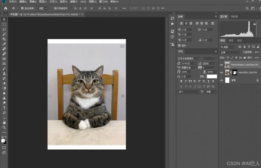This screenshot has height=168, width=261.
Task: Toggle Faux Bold in Character panel
Action: coord(181,81)
